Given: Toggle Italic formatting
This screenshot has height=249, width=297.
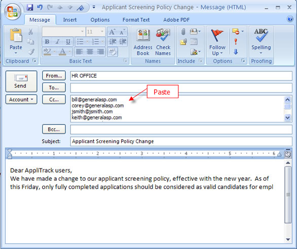Looking at the screenshot, I should click(x=57, y=41).
